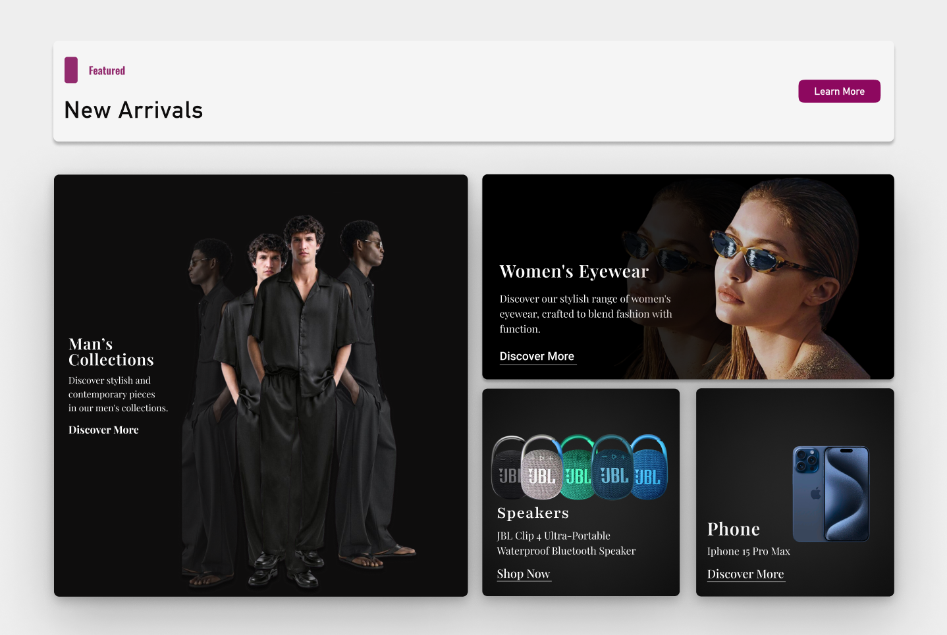Click the women's eyewear description paragraph

click(586, 314)
